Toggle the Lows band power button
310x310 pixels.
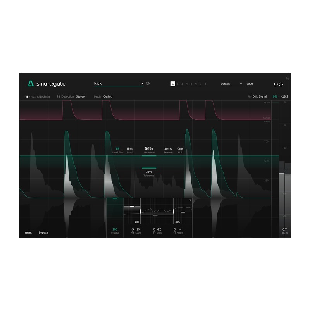(x=133, y=229)
